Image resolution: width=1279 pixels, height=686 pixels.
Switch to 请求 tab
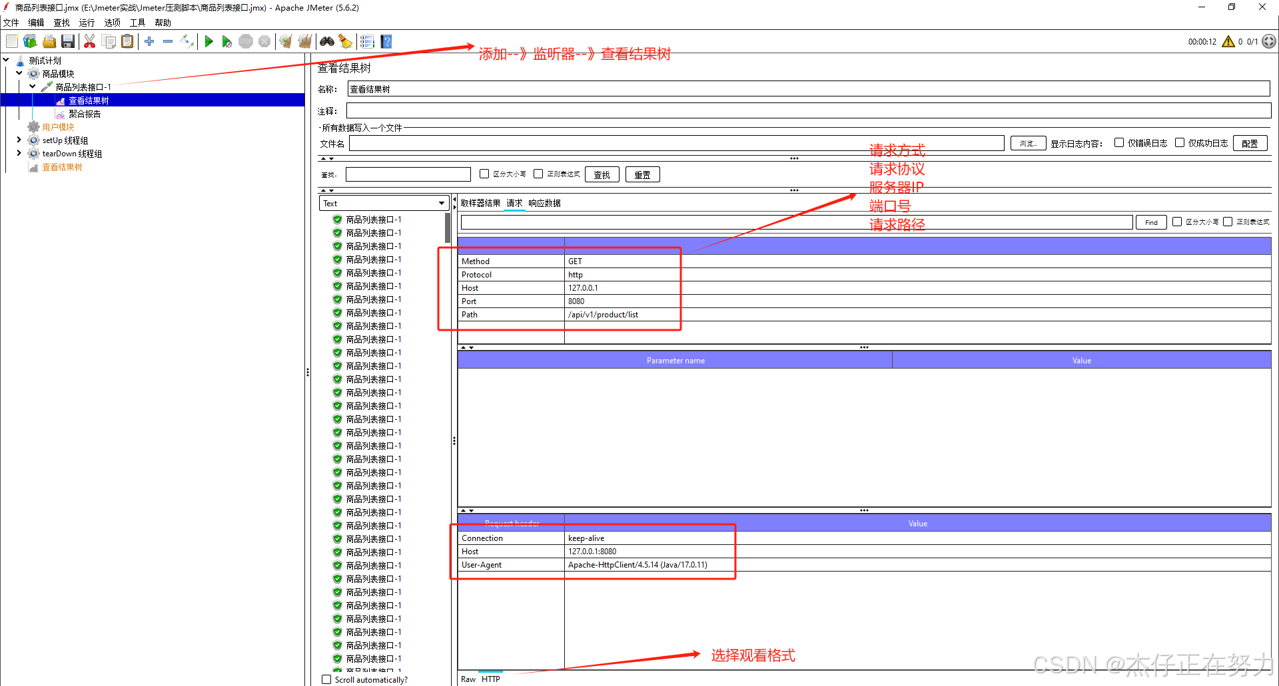click(x=514, y=203)
